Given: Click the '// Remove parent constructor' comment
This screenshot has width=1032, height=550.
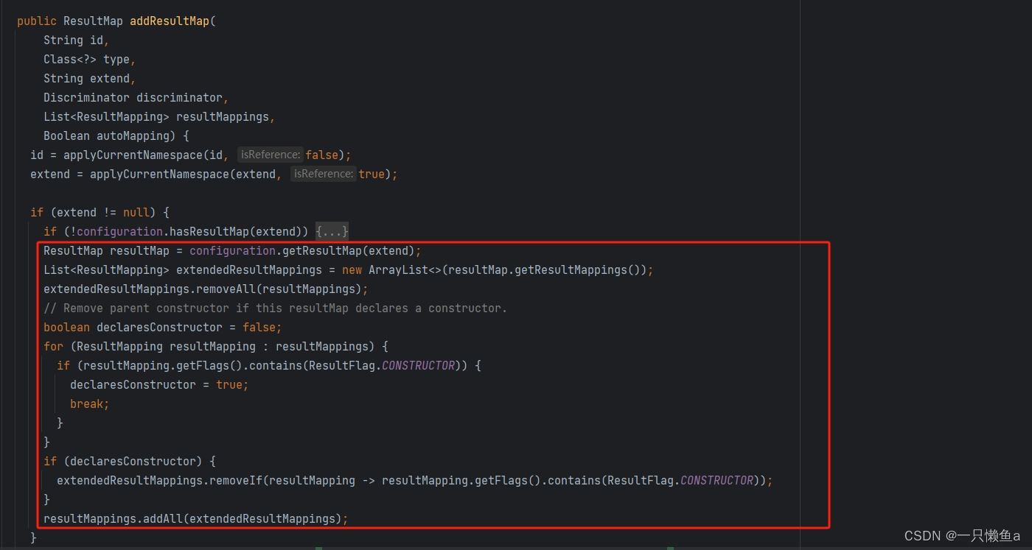Looking at the screenshot, I should (275, 309).
